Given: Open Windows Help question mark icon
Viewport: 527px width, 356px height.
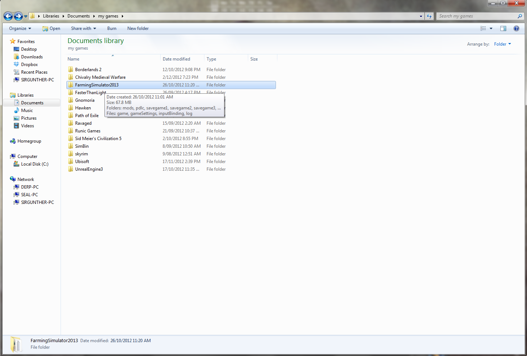Looking at the screenshot, I should pyautogui.click(x=516, y=28).
